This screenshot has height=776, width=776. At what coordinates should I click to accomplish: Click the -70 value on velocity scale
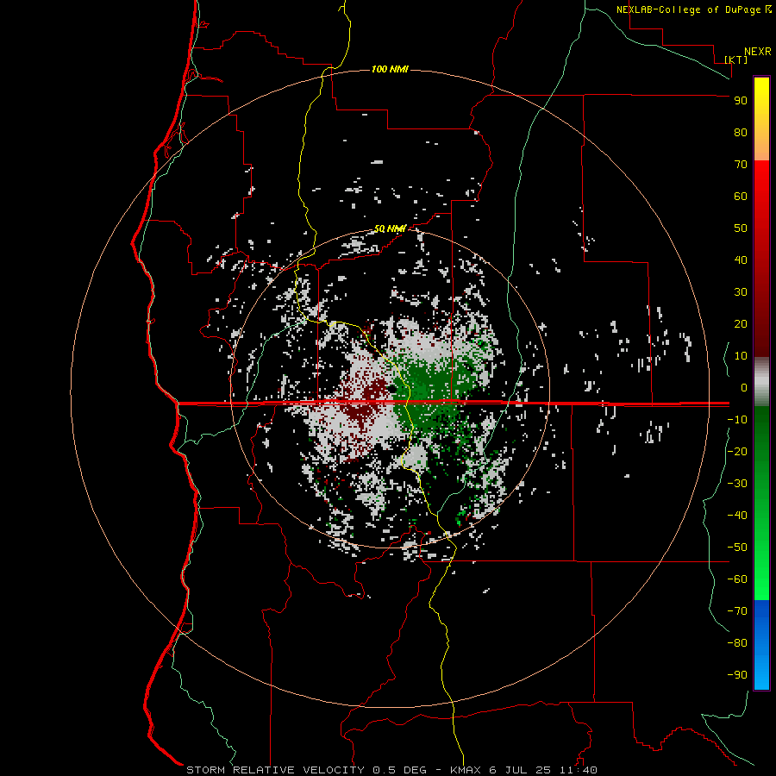click(737, 611)
